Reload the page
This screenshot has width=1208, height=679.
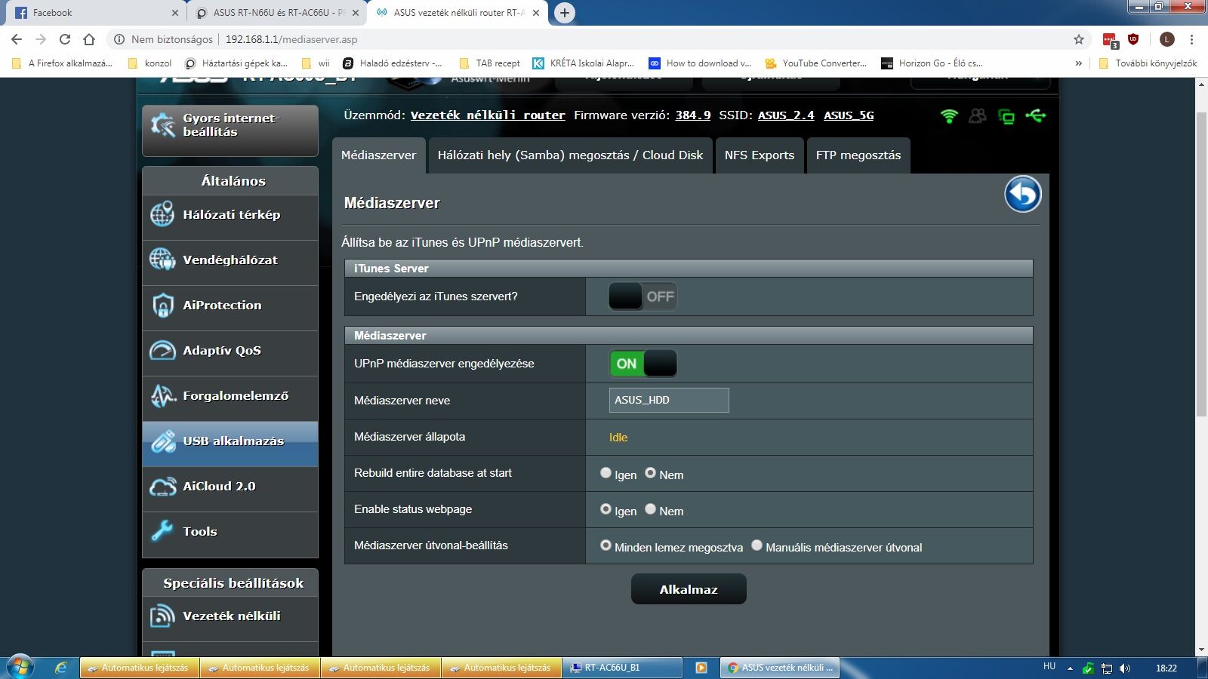click(65, 39)
